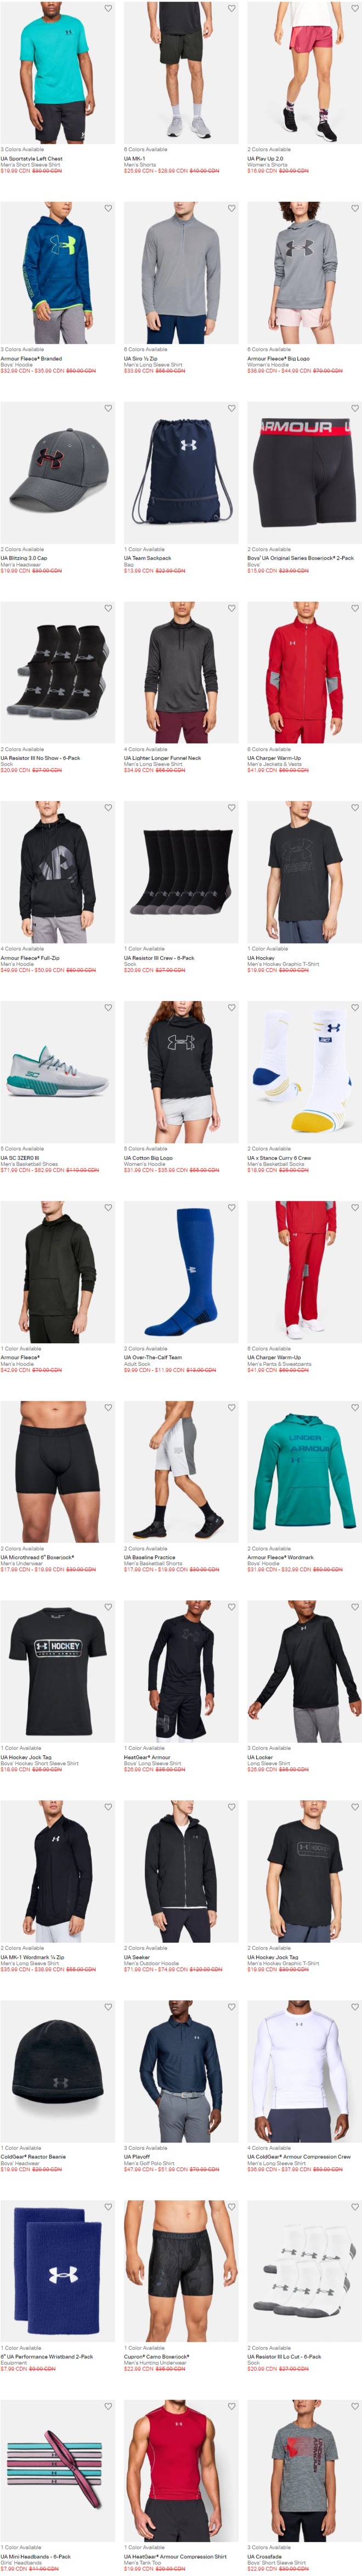Wishlist the blue UA Over-The-Calf Team sock

click(x=231, y=1207)
